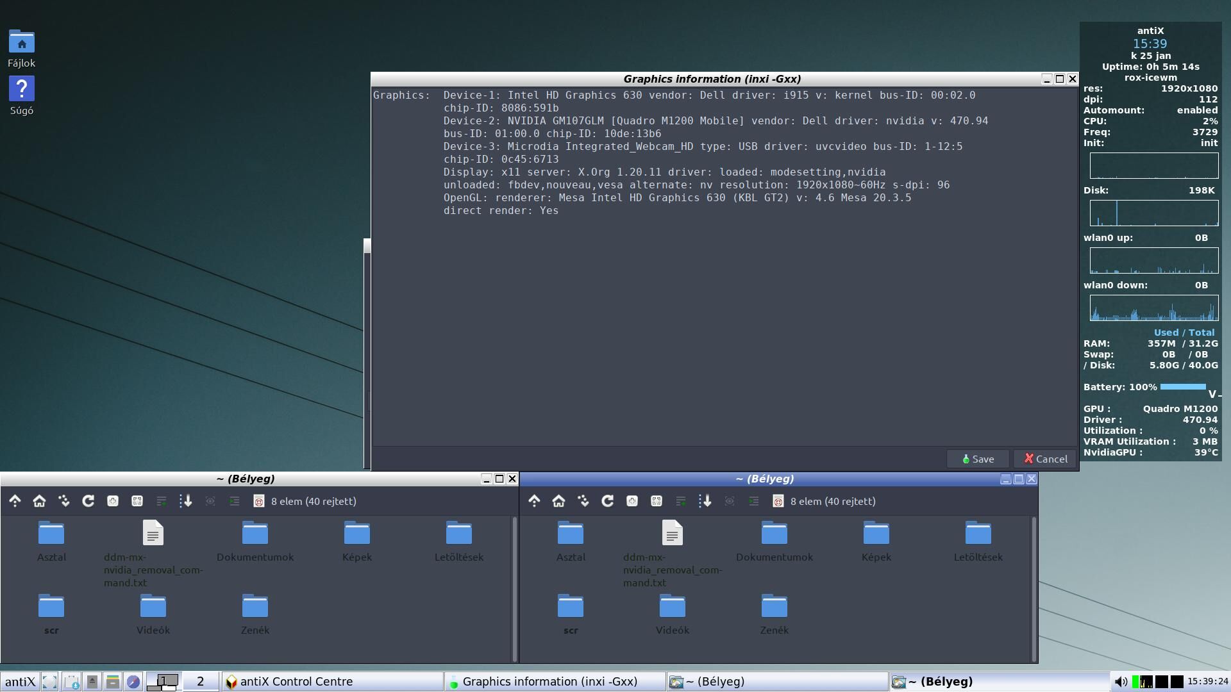Viewport: 1231px width, 692px height.
Task: Select scr folder in active blue-titled Bélyeg window
Action: click(571, 614)
